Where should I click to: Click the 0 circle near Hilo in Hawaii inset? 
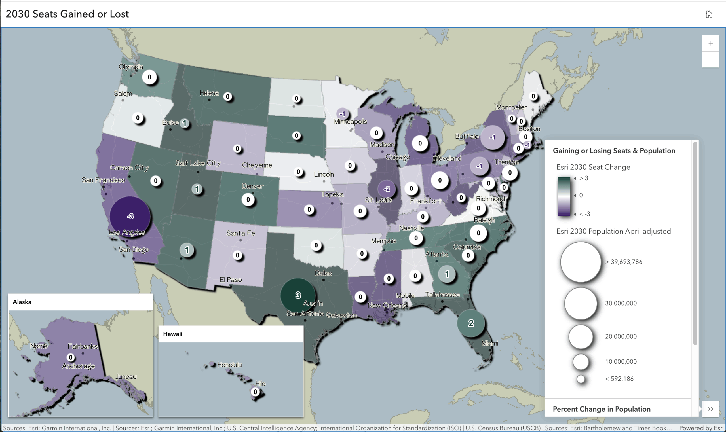pos(256,392)
